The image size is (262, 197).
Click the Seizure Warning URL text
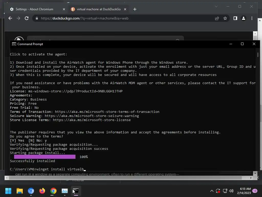pos(92,116)
